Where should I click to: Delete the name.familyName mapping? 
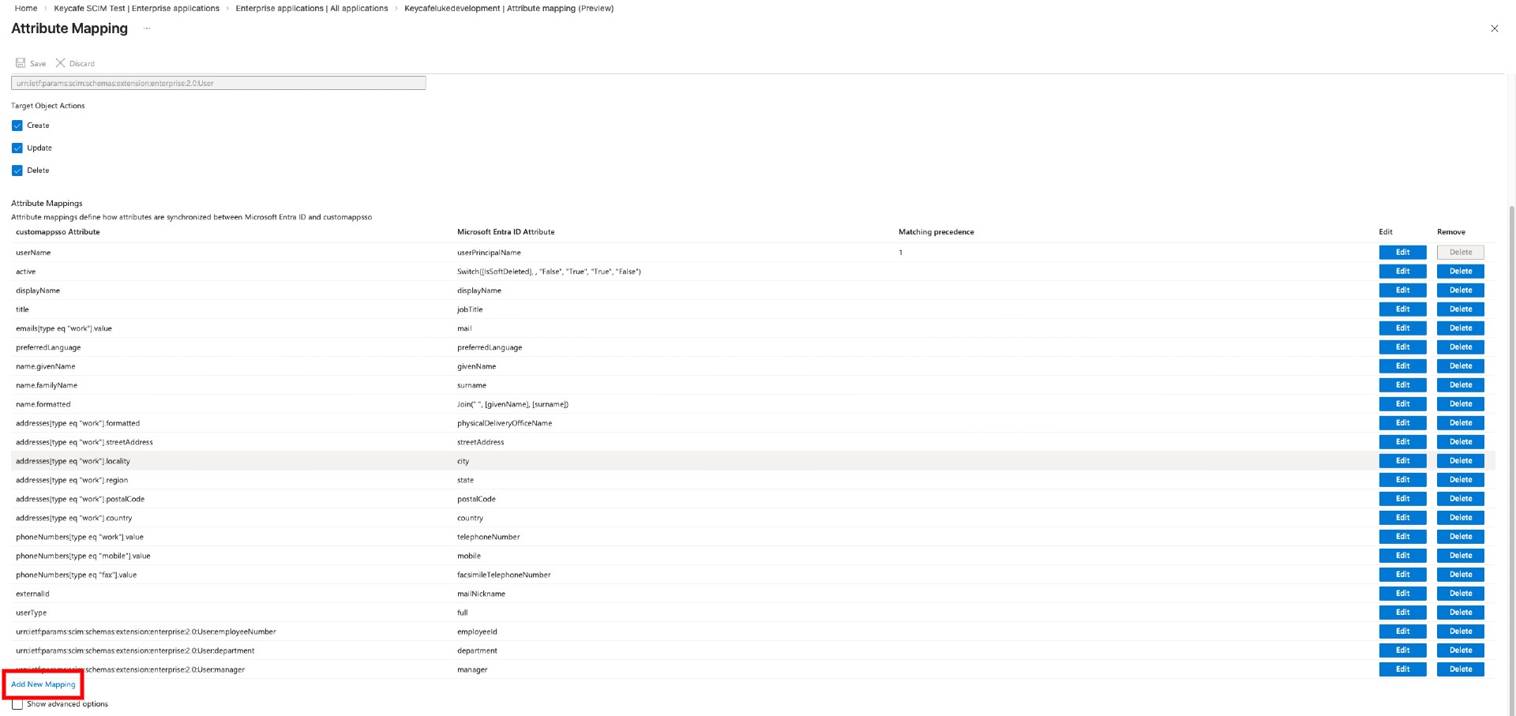point(1461,385)
